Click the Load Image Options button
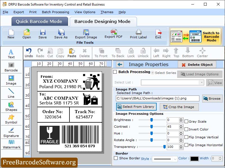 (200, 74)
